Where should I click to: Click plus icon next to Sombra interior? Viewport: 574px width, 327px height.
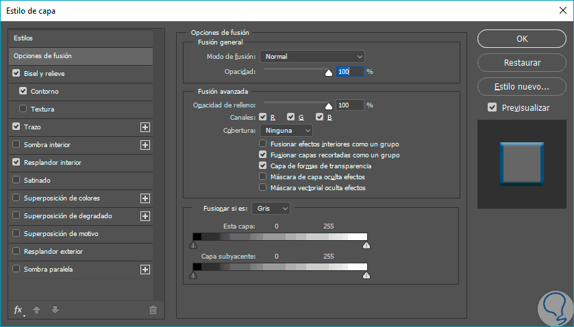[x=145, y=145]
